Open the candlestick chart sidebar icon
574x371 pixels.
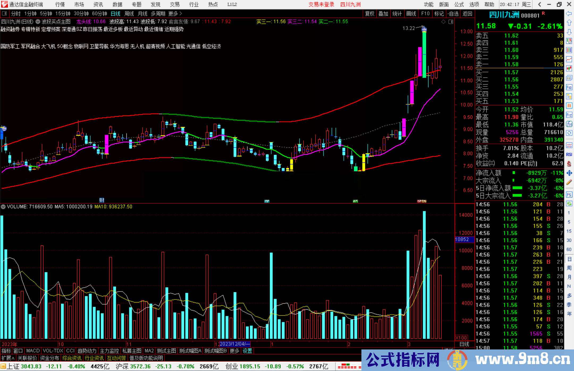click(x=569, y=69)
